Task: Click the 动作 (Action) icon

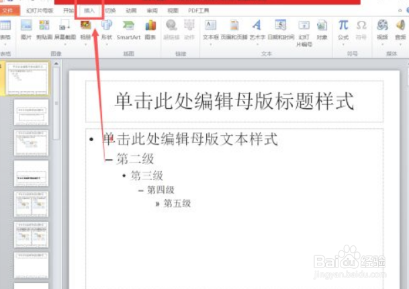Action: 189,26
